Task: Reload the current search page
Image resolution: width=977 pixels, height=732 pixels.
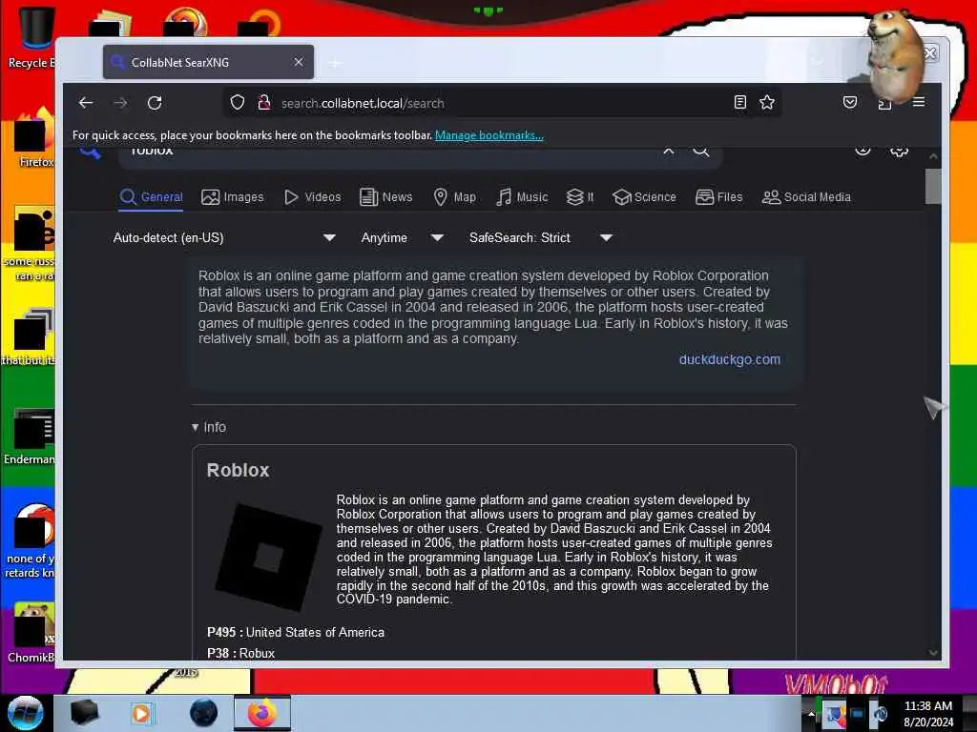Action: pos(155,103)
